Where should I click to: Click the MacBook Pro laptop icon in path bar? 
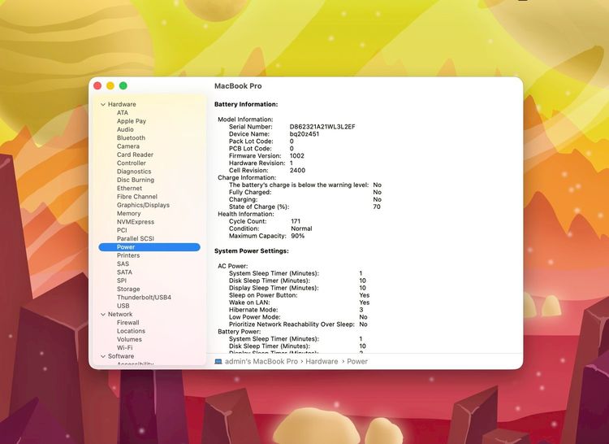218,361
